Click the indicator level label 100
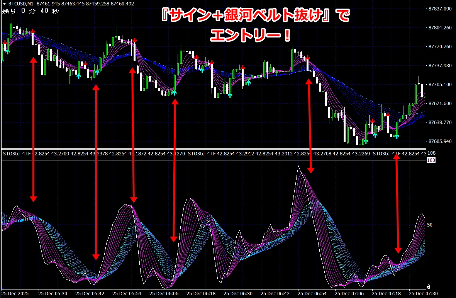 (431, 160)
